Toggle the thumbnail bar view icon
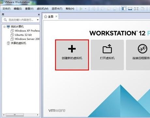Screen dimensions: 150x118 (x=130, y=9)
